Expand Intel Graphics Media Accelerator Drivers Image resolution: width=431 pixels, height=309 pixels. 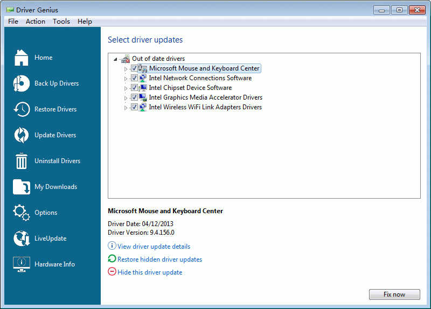[x=126, y=98]
